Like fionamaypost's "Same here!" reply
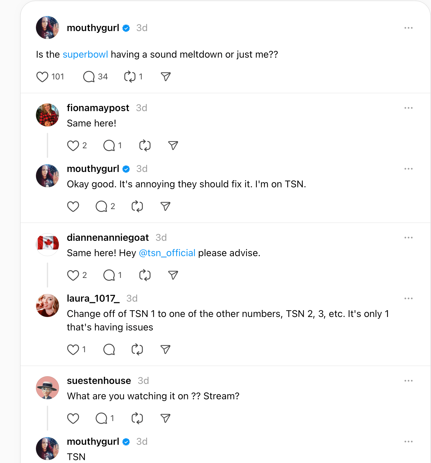Viewport: 431px width, 463px height. pos(73,146)
